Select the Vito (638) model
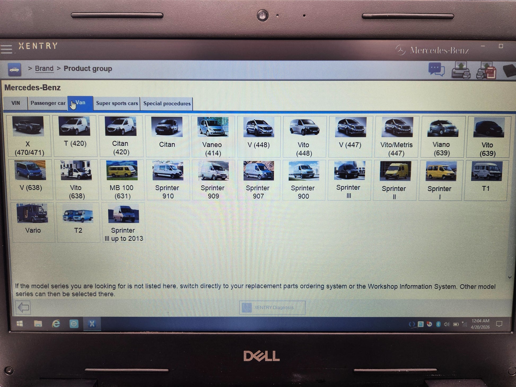Image resolution: width=516 pixels, height=387 pixels. click(76, 179)
